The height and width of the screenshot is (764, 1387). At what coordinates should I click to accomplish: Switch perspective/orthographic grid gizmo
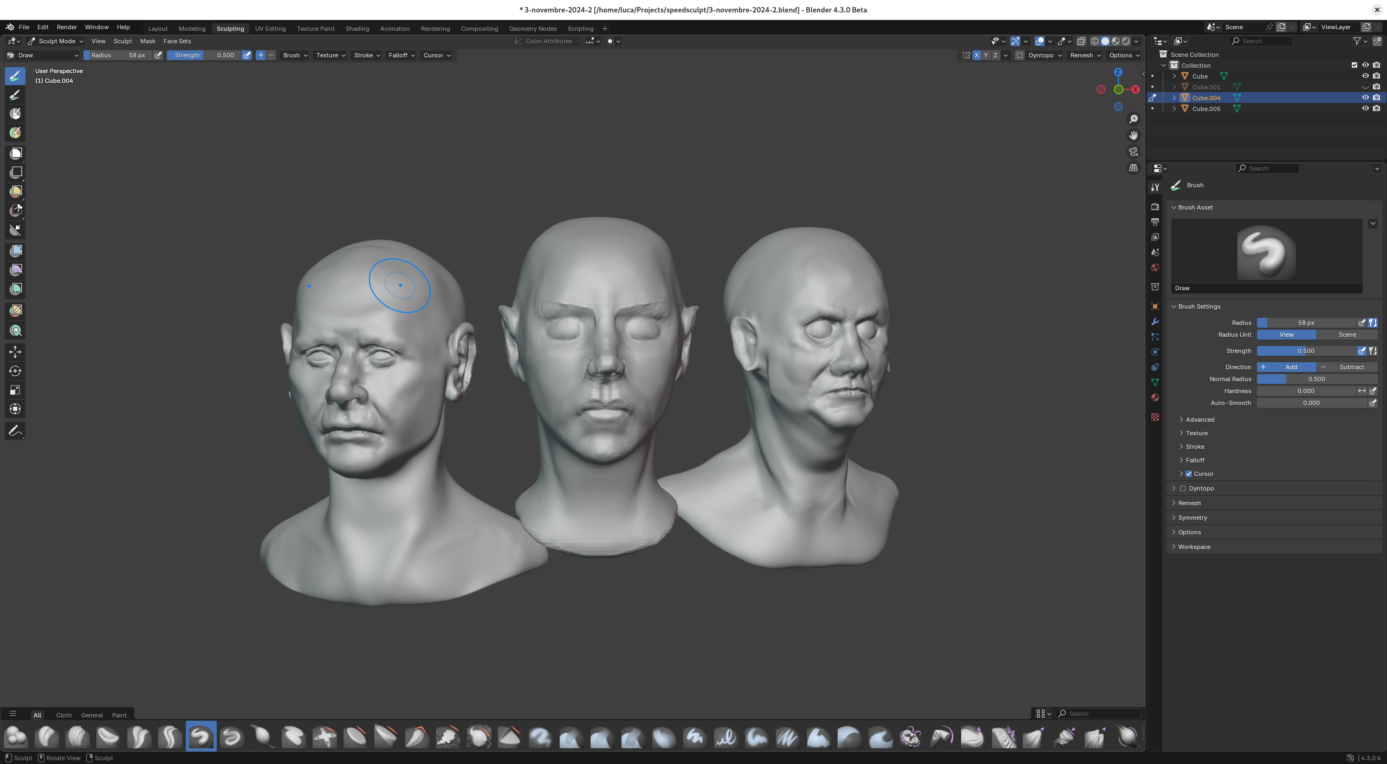(x=1133, y=168)
